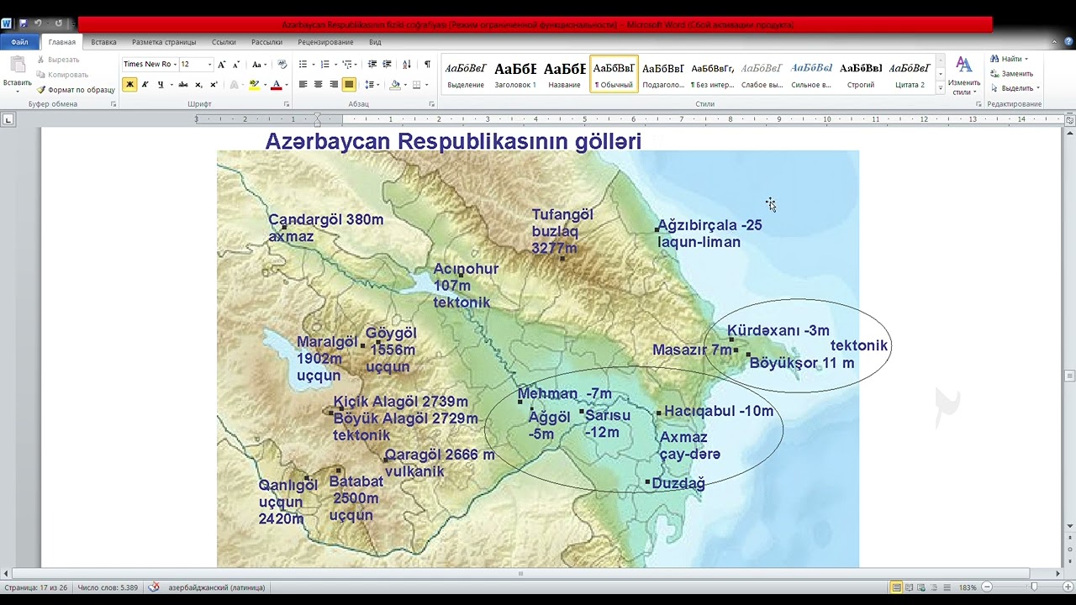Toggle subscript formatting
The width and height of the screenshot is (1076, 605).
coord(198,84)
